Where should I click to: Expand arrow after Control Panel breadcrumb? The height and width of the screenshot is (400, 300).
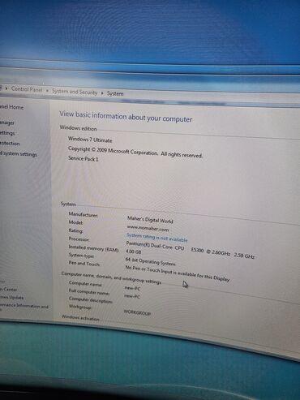47,91
